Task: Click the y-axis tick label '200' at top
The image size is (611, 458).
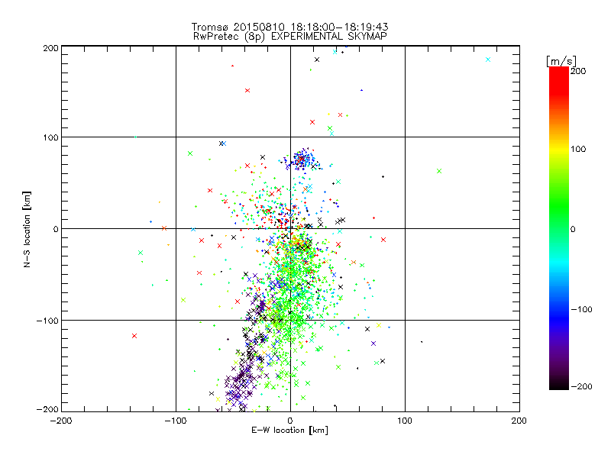Action: [50, 48]
